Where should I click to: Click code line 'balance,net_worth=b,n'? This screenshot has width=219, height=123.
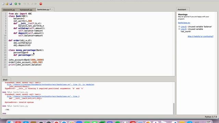pyautogui.click(x=31, y=26)
